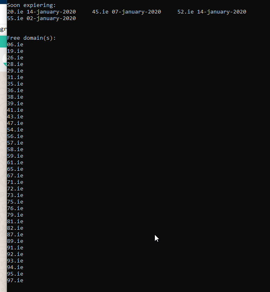
Task: Click the 'Free domain(s):' heading
Action: [31, 38]
